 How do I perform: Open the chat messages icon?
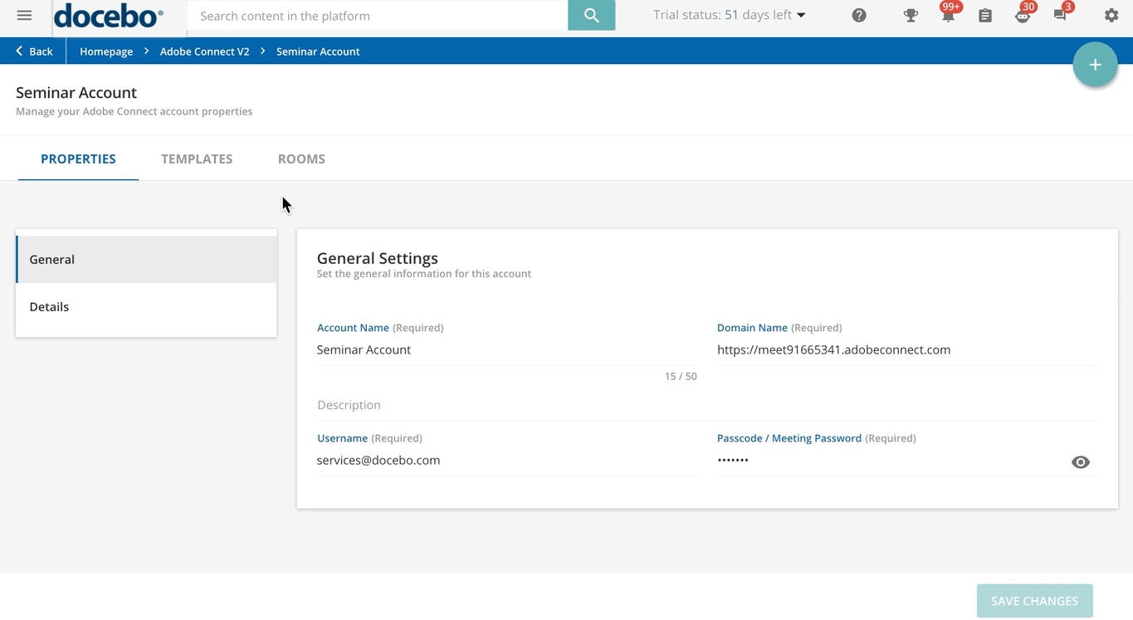click(x=1060, y=16)
